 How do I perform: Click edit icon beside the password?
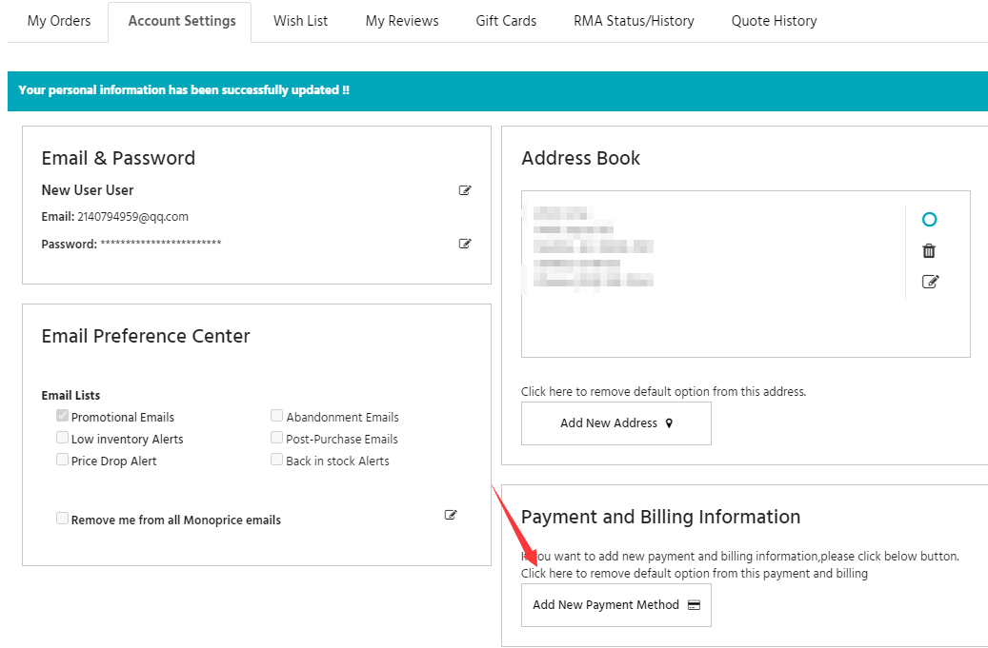pyautogui.click(x=465, y=244)
